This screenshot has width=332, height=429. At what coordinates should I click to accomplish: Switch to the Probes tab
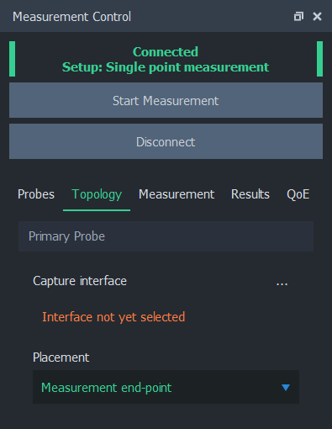click(36, 194)
